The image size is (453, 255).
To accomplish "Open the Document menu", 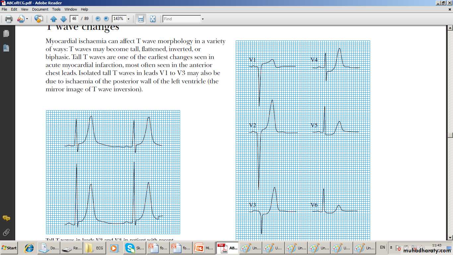I will pos(40,9).
